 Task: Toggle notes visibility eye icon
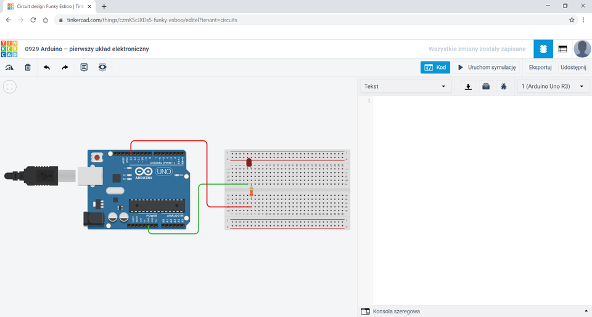click(102, 68)
